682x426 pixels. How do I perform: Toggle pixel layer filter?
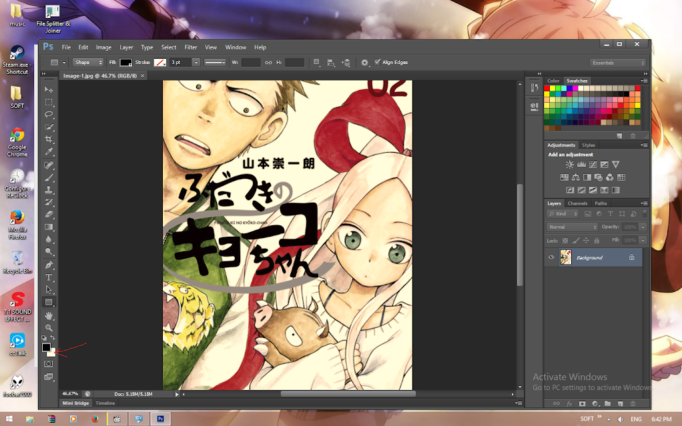(588, 214)
